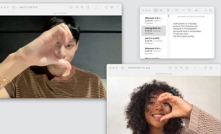The width and height of the screenshot is (221, 134).
Task: Click the WHEREVER U R .png title in its toolbar
Action: (x=139, y=68)
